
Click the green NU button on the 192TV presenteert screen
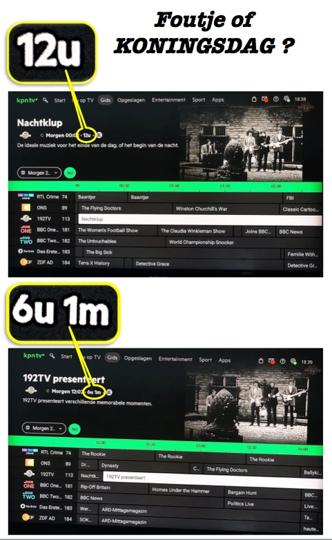coord(75,429)
